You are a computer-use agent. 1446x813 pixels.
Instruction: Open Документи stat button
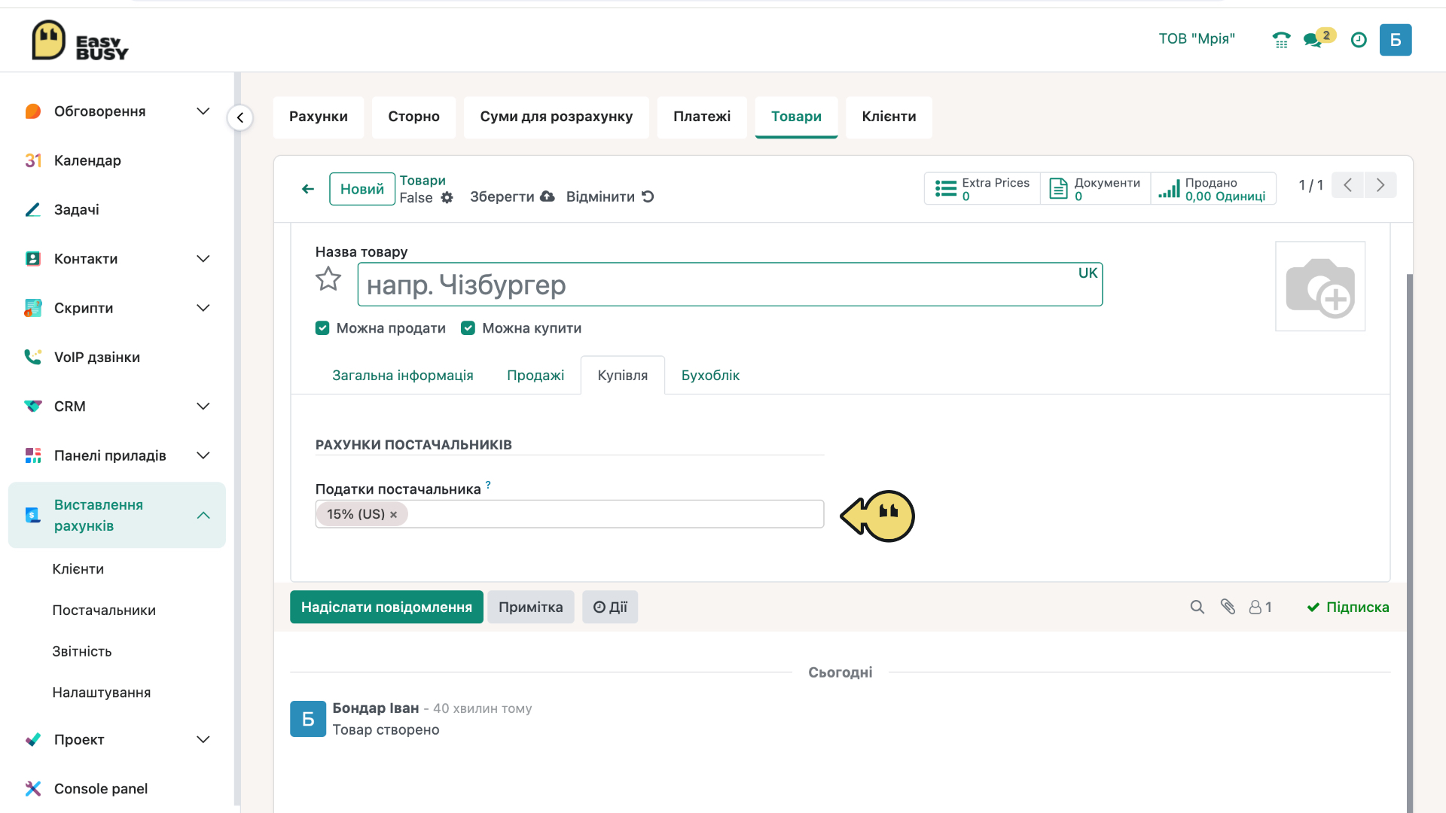1095,189
